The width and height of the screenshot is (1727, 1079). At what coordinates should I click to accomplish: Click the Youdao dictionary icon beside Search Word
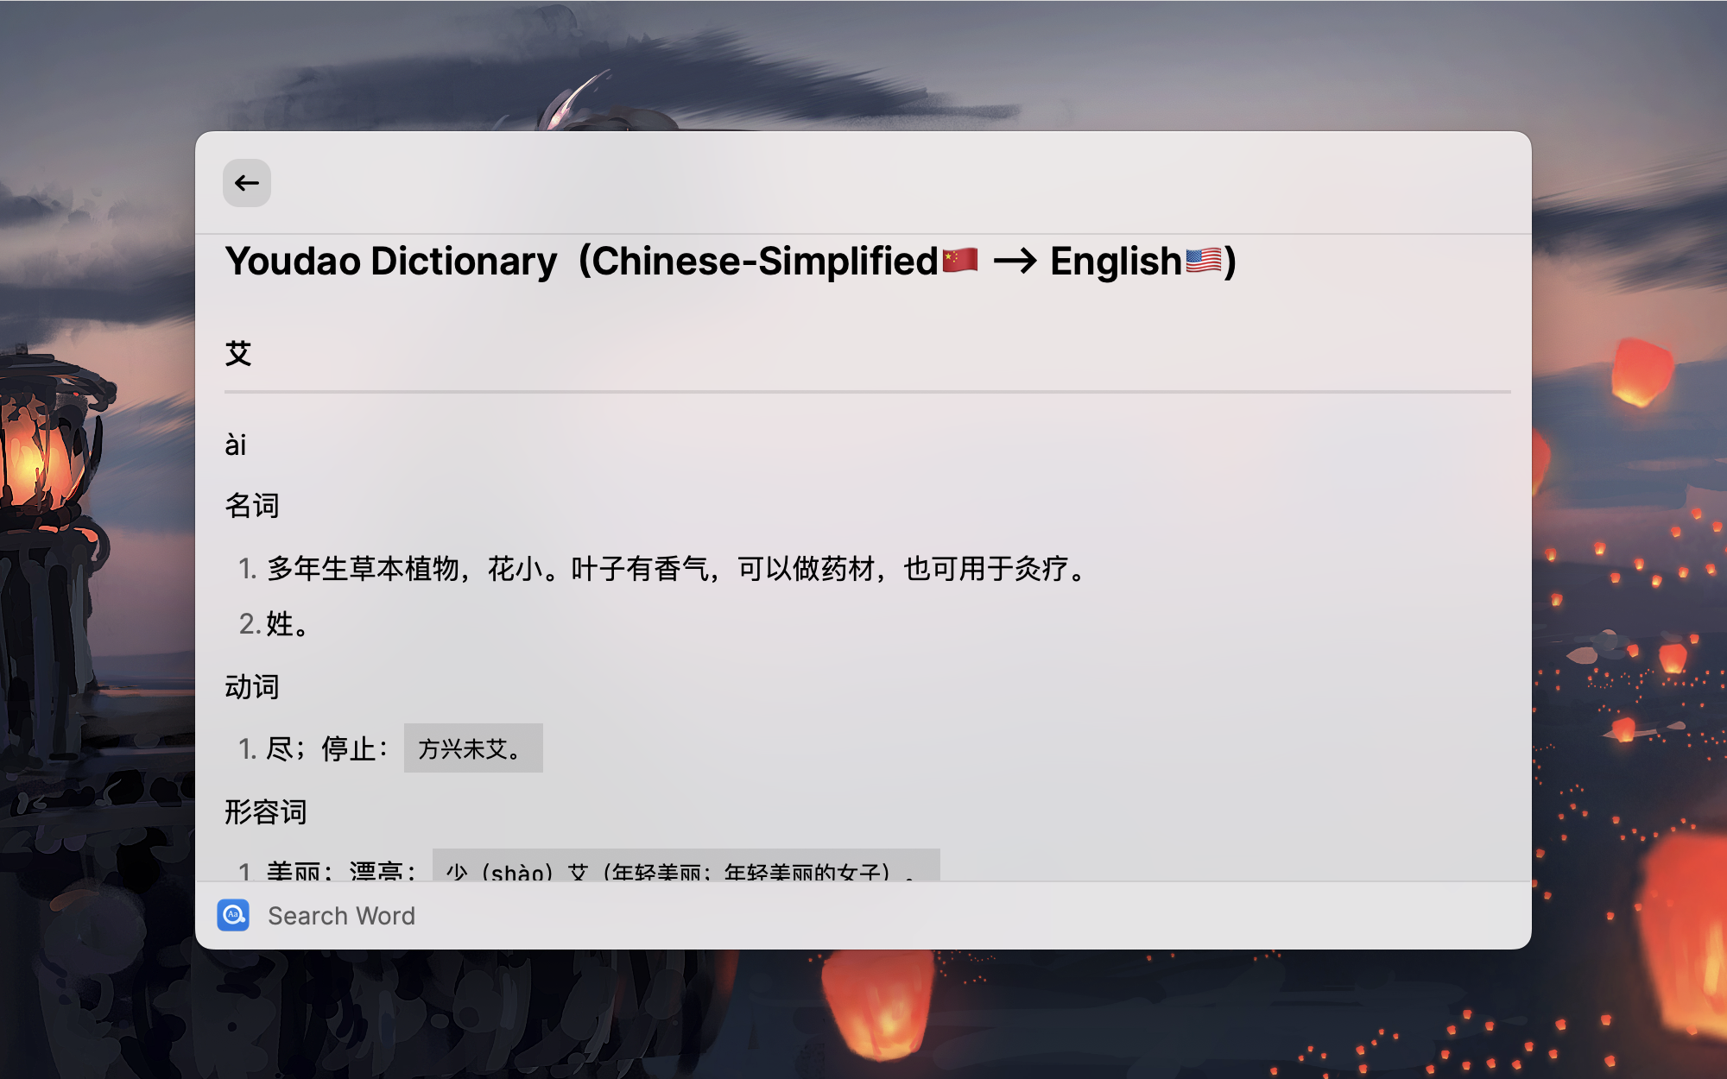click(233, 915)
